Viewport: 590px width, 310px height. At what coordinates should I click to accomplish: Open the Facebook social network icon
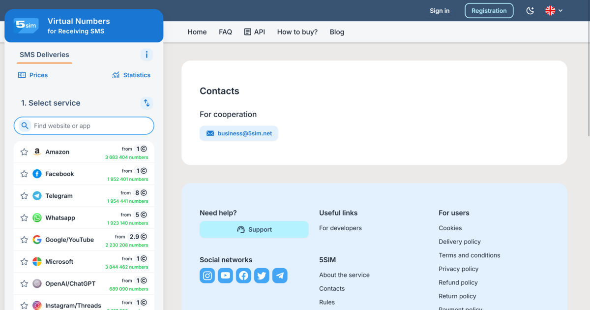coord(244,276)
